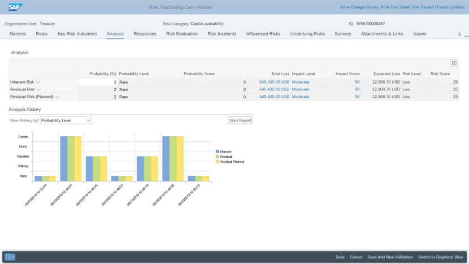Show more tabs with right arrow icon
Viewport: 469px width, 264px height.
tap(459, 34)
